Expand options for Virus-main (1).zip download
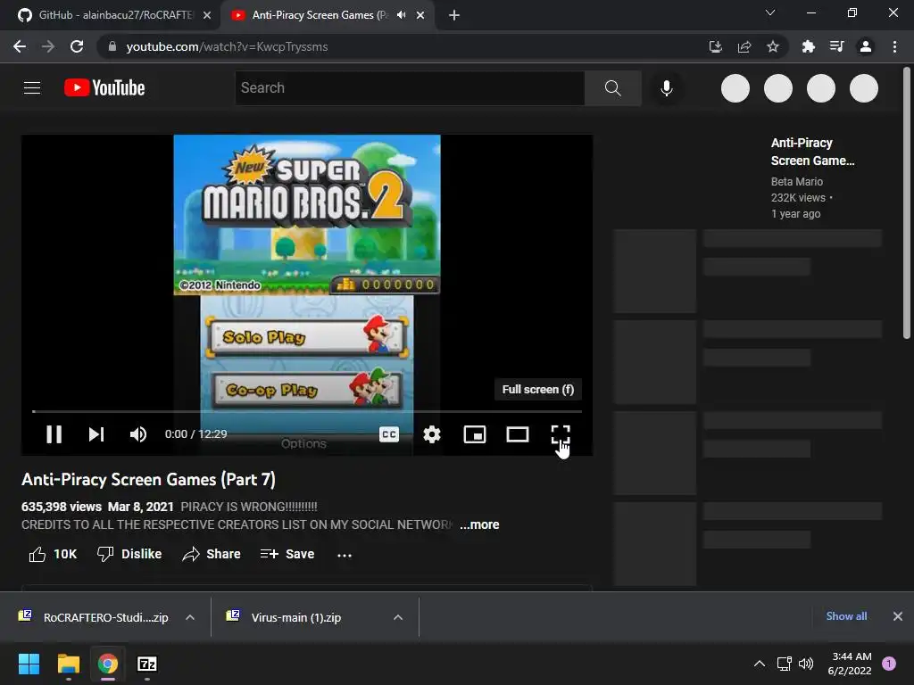914x685 pixels. (398, 617)
